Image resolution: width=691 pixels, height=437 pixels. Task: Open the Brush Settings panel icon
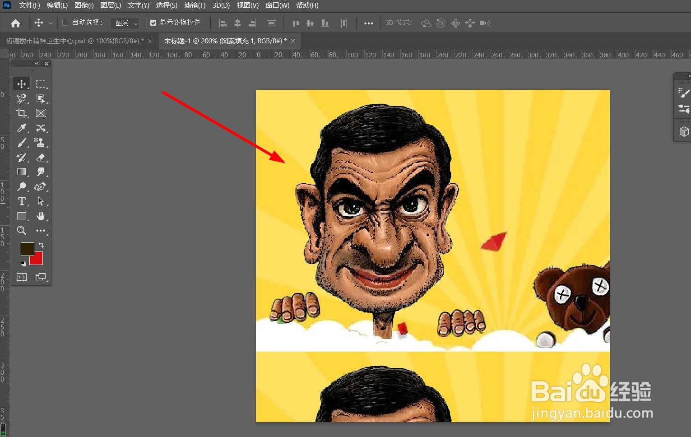pos(683,93)
